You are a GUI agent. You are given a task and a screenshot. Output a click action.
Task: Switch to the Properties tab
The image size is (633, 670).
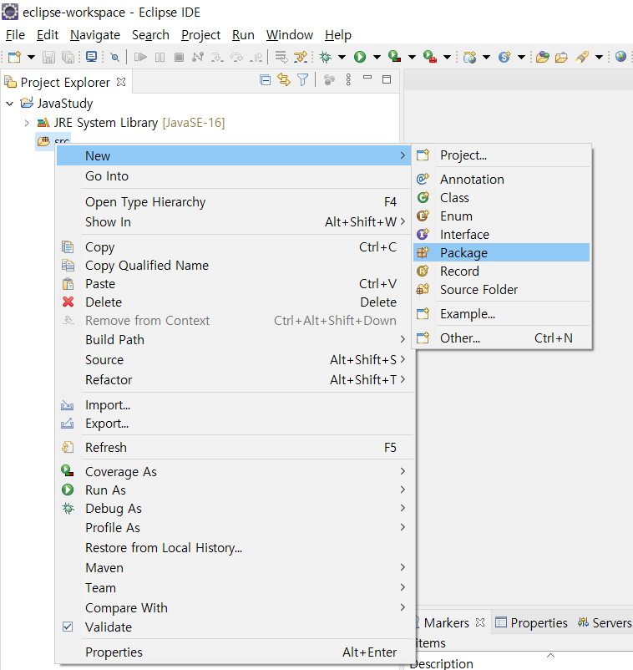click(531, 622)
